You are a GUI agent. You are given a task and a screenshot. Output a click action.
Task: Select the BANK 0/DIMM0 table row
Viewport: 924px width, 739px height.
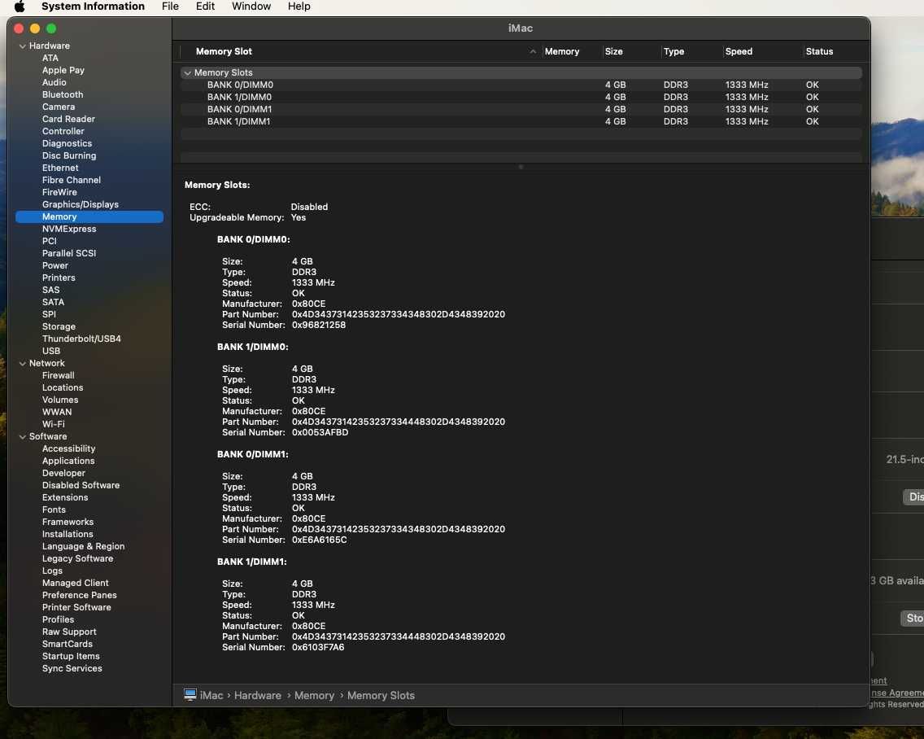tap(521, 85)
